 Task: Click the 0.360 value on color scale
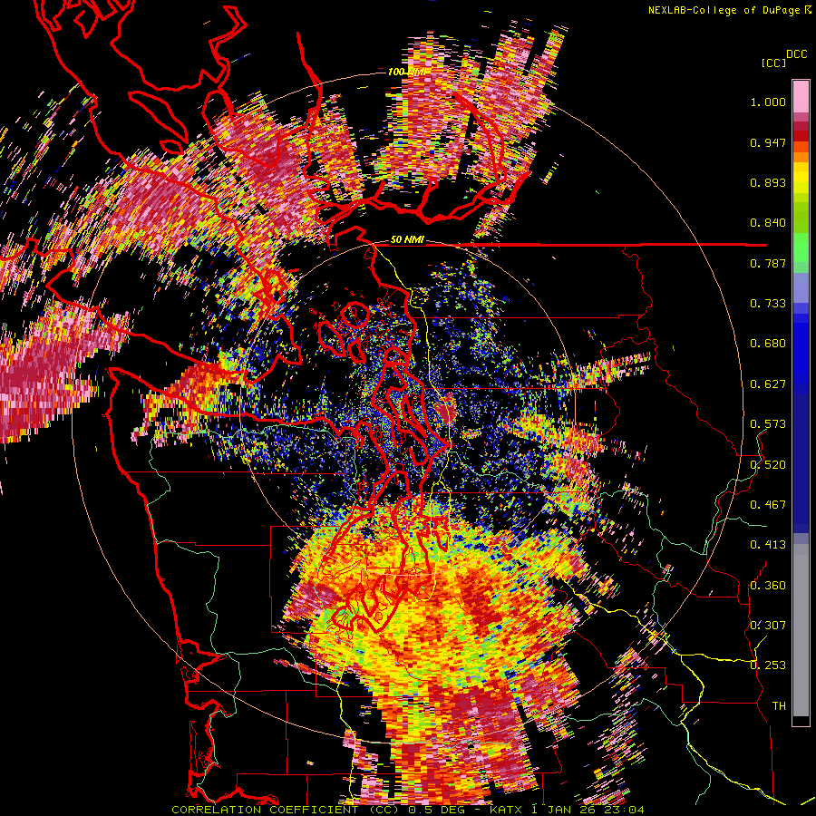click(x=768, y=585)
